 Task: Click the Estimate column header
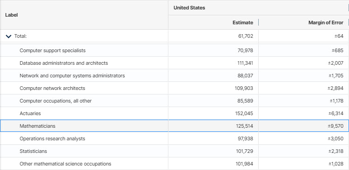coord(243,22)
